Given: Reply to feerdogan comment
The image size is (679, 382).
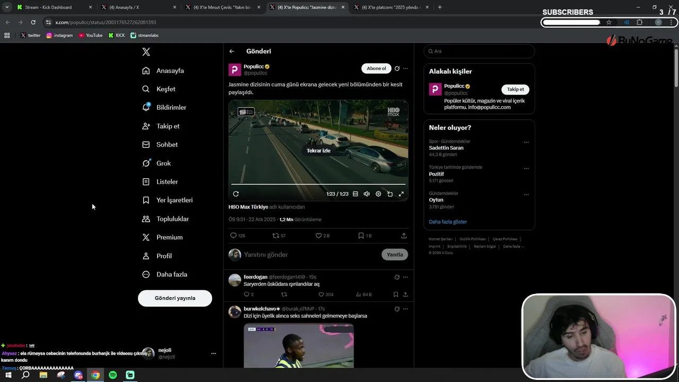Looking at the screenshot, I should [x=248, y=294].
